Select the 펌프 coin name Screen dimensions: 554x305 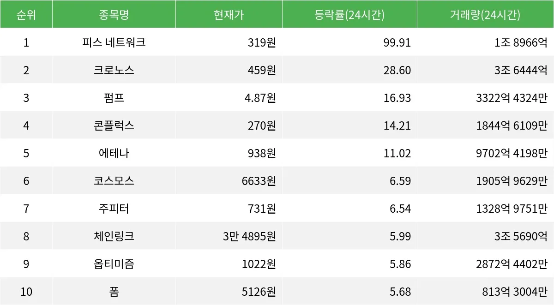(x=114, y=98)
